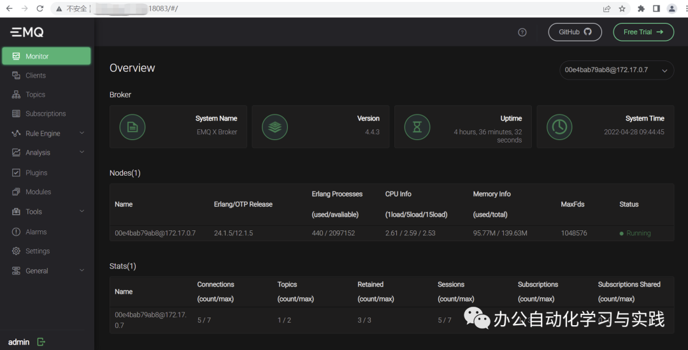Viewport: 688px width, 350px height.
Task: Click the 24.1.5/12.1.5 Erlang release value
Action: (x=233, y=233)
